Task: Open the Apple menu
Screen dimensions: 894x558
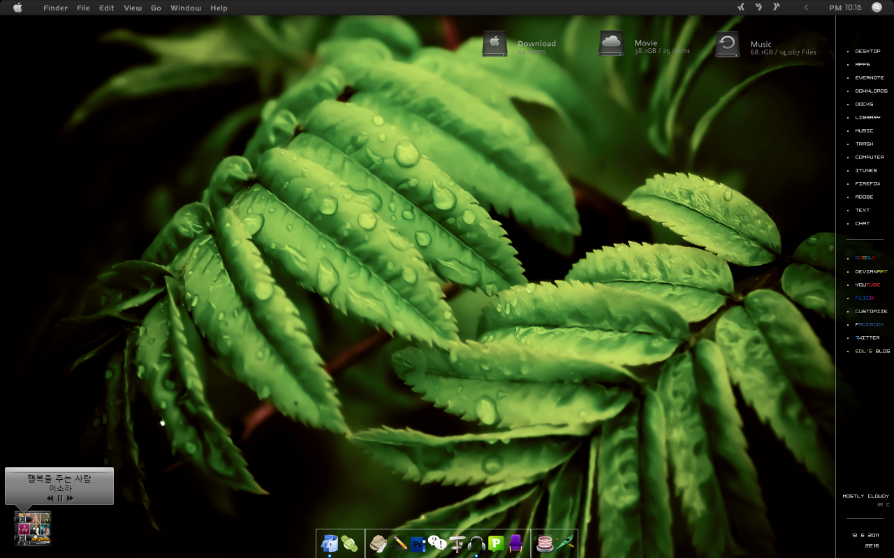Action: (x=17, y=8)
